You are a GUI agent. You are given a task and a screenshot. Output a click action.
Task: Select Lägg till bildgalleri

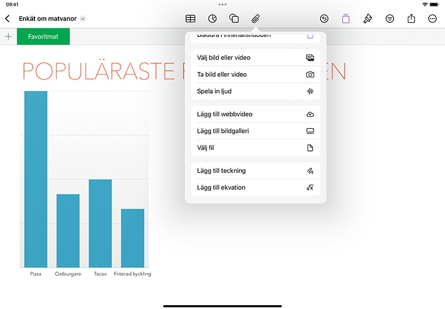(x=255, y=131)
